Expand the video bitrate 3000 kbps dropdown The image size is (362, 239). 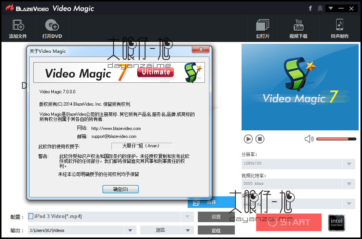(349, 184)
